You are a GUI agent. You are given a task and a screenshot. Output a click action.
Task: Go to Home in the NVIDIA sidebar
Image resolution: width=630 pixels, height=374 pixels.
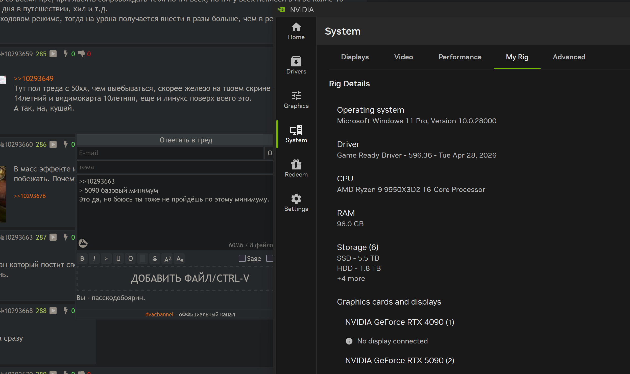point(296,31)
